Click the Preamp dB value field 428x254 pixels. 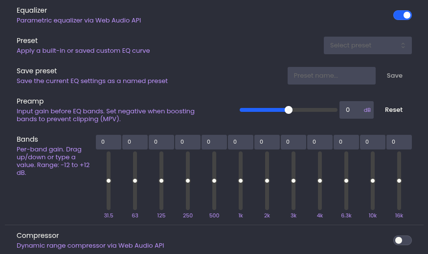357,110
